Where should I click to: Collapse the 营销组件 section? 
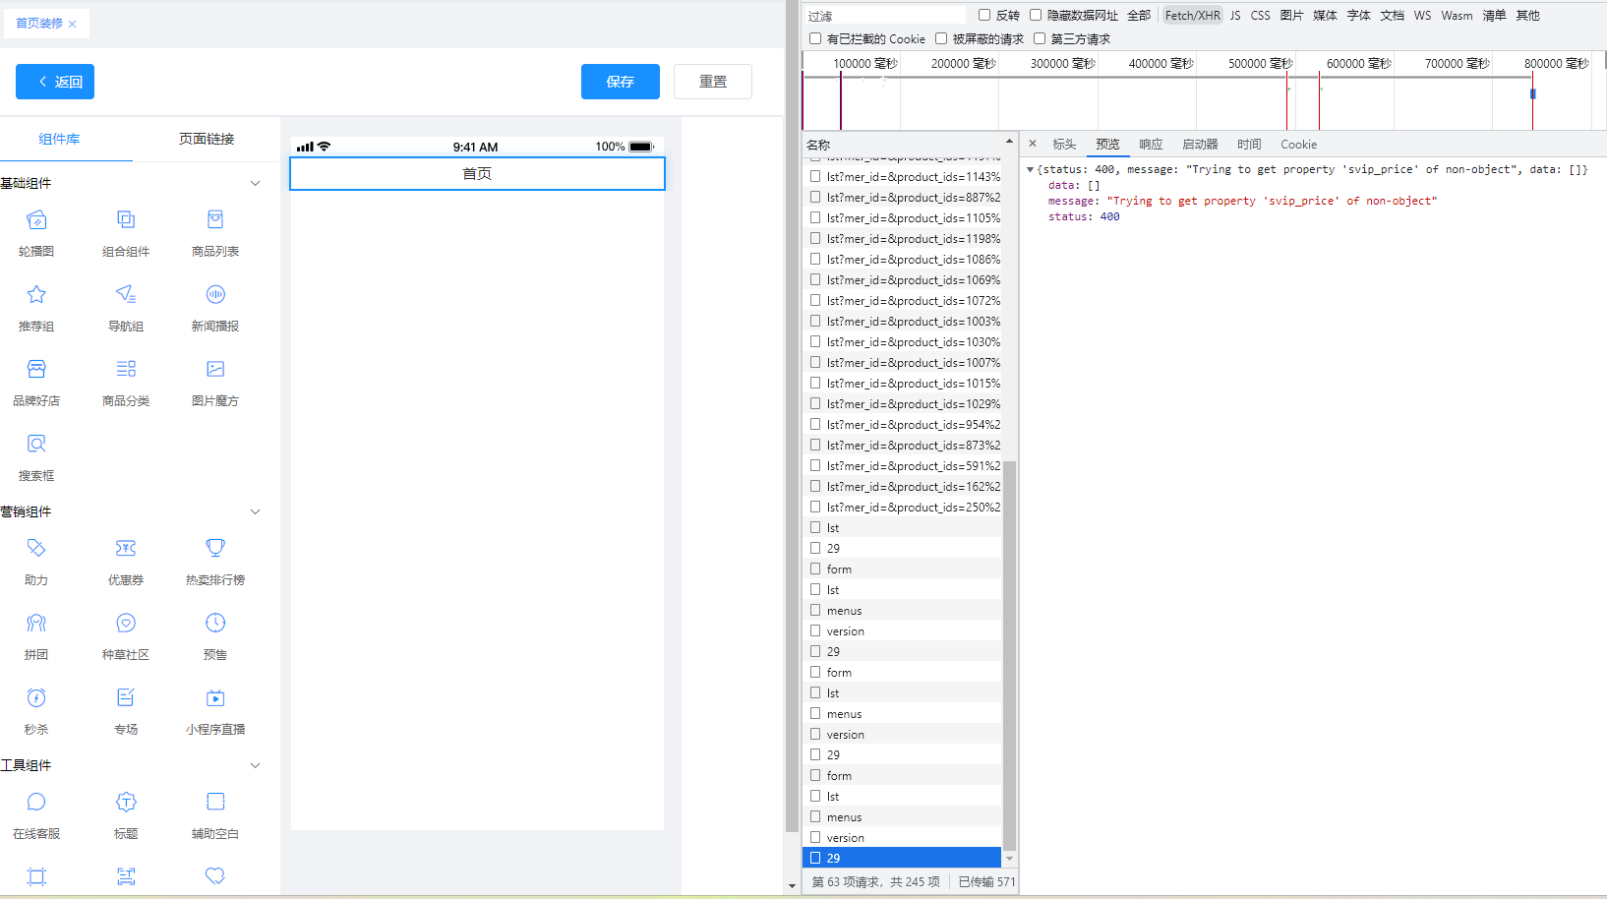point(255,511)
